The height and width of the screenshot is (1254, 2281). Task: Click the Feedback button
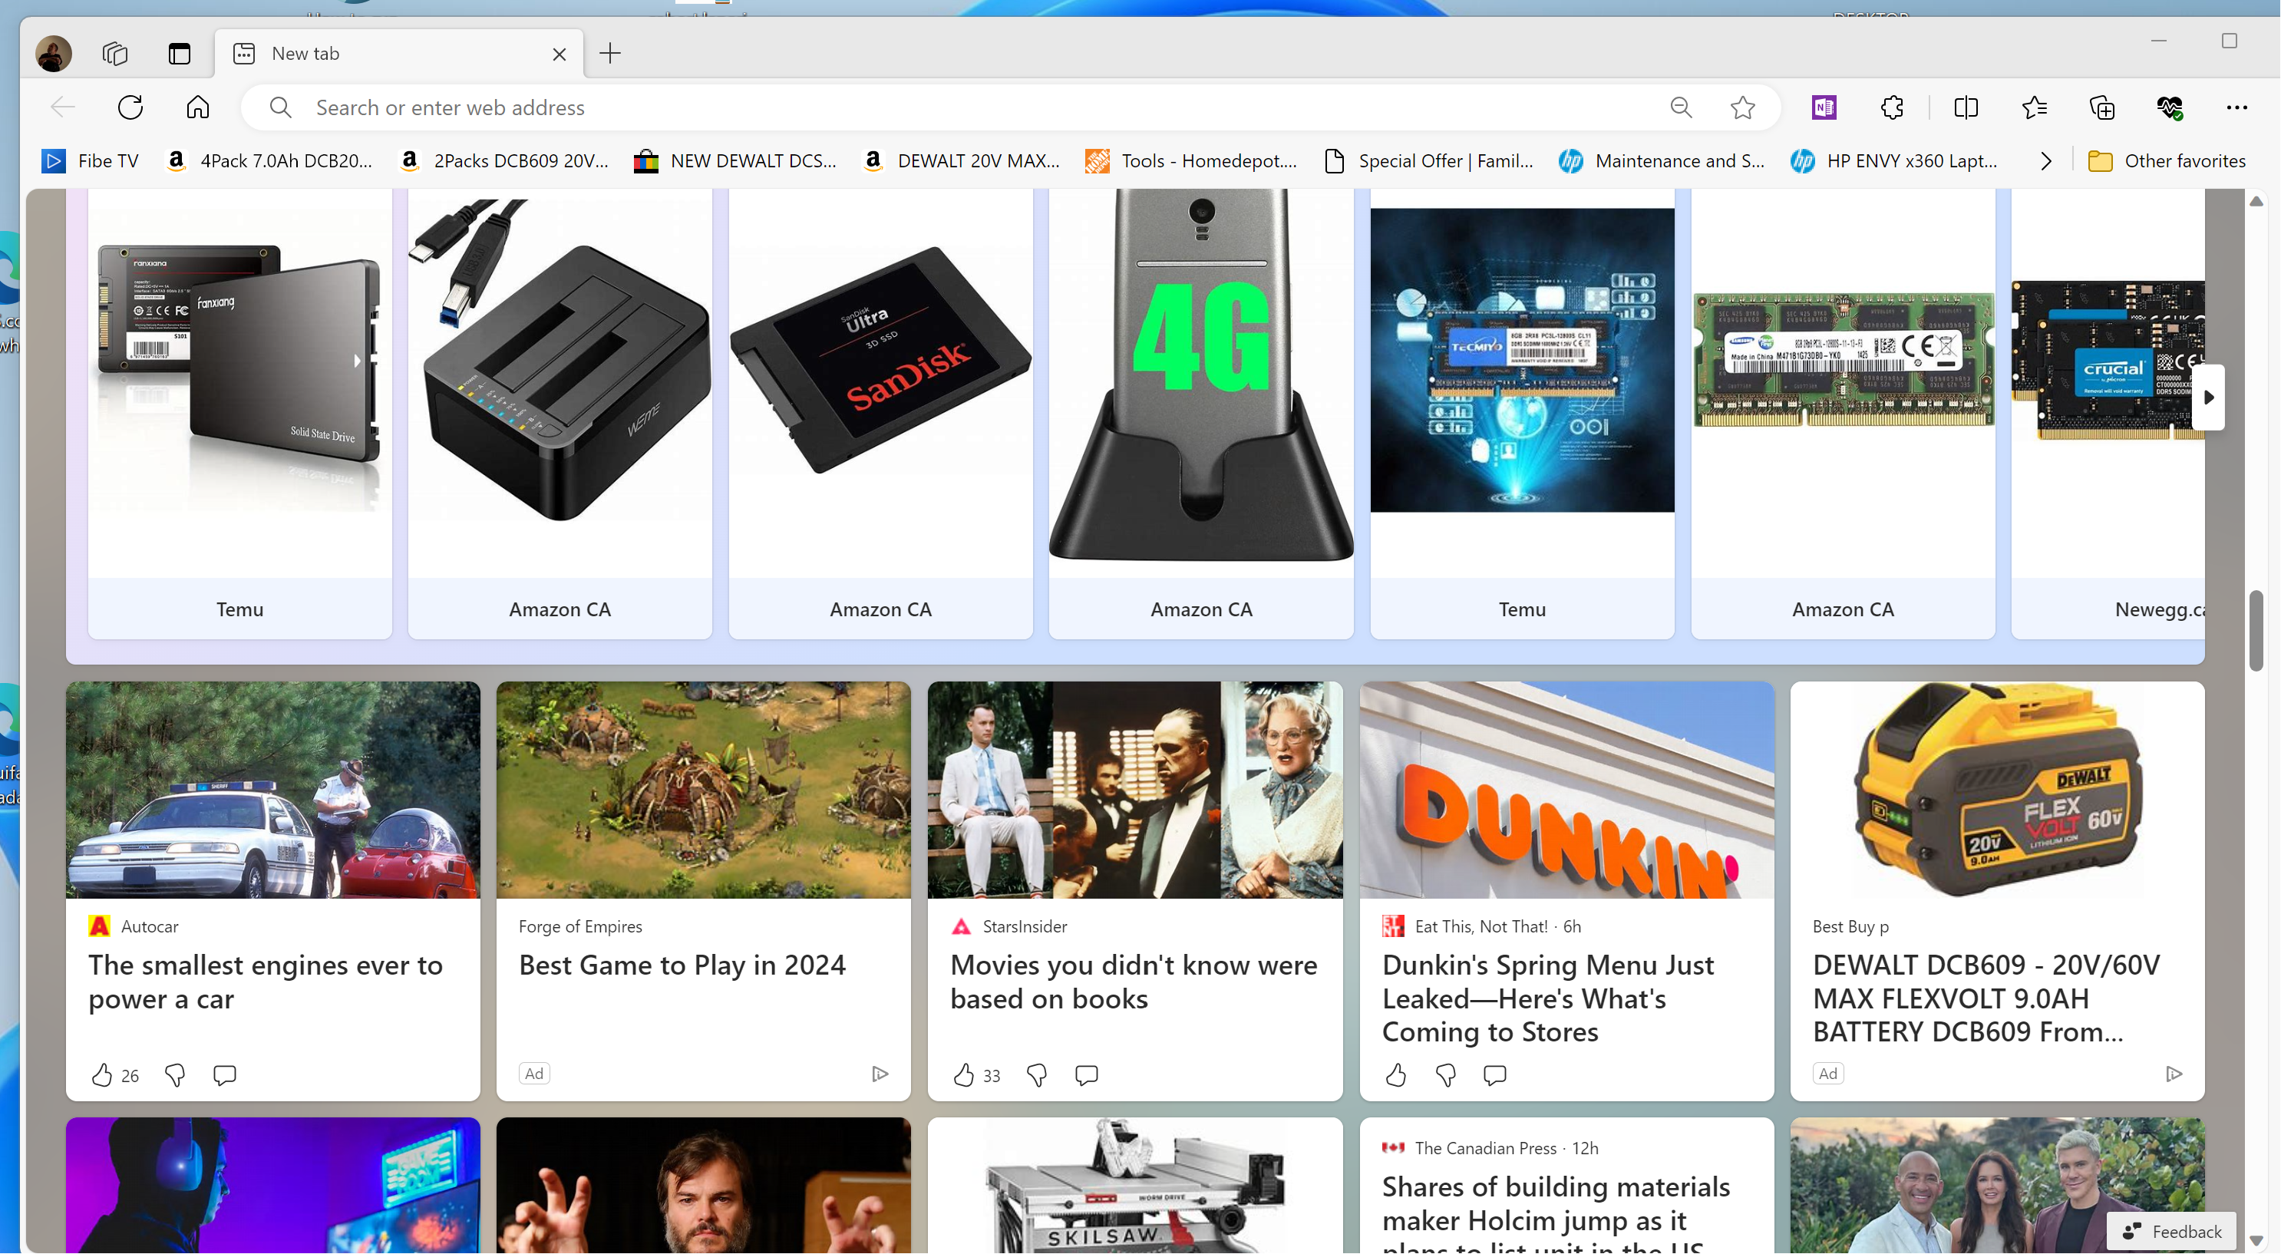tap(2171, 1231)
